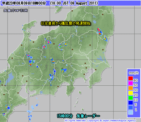
Task: Click the red 80 mm/h legend swatch
Action: coord(131,79)
